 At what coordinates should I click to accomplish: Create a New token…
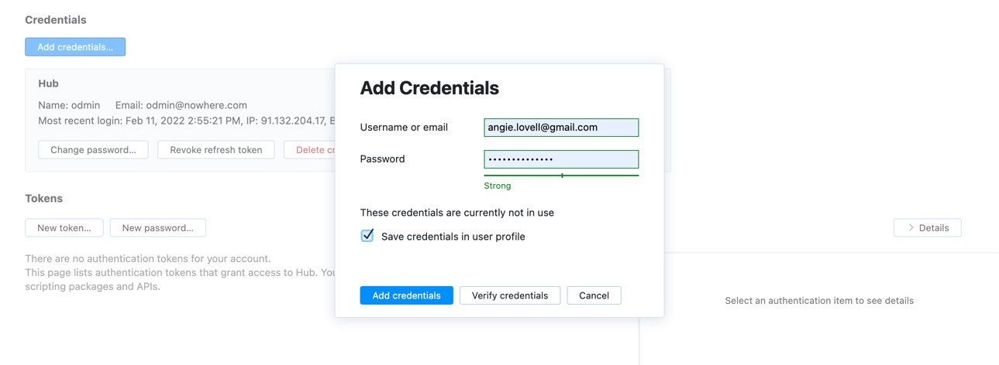click(64, 228)
